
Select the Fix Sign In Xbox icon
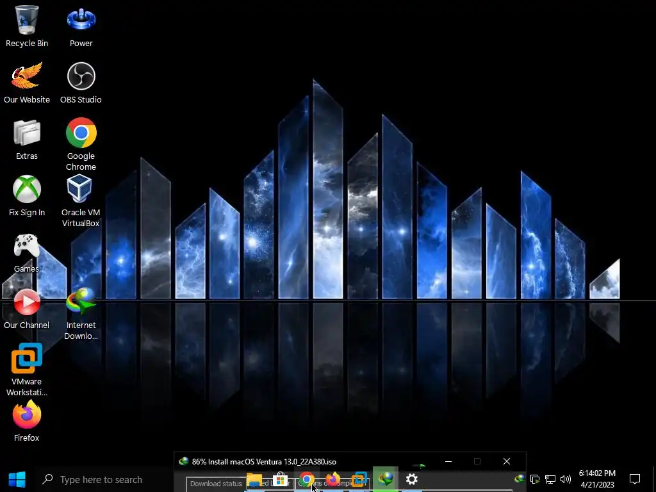(x=27, y=195)
